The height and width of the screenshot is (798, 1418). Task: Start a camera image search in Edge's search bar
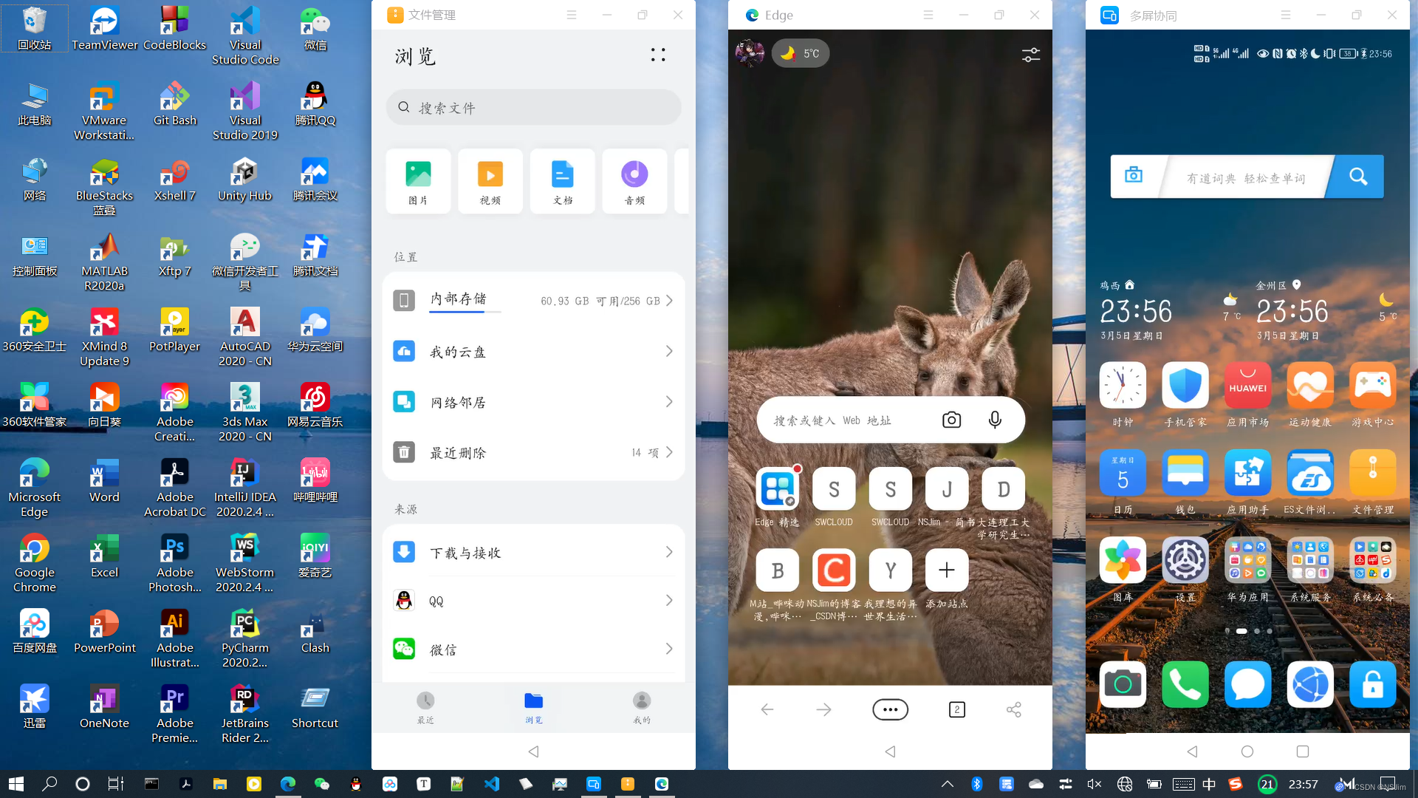(951, 419)
